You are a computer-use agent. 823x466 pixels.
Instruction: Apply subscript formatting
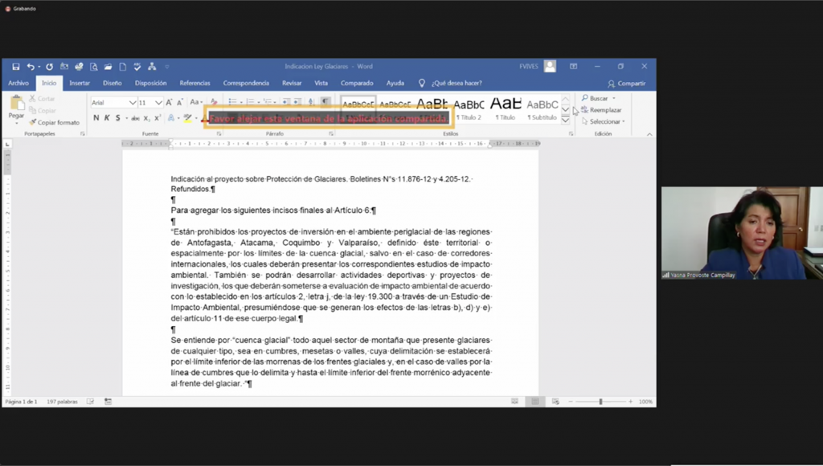147,118
